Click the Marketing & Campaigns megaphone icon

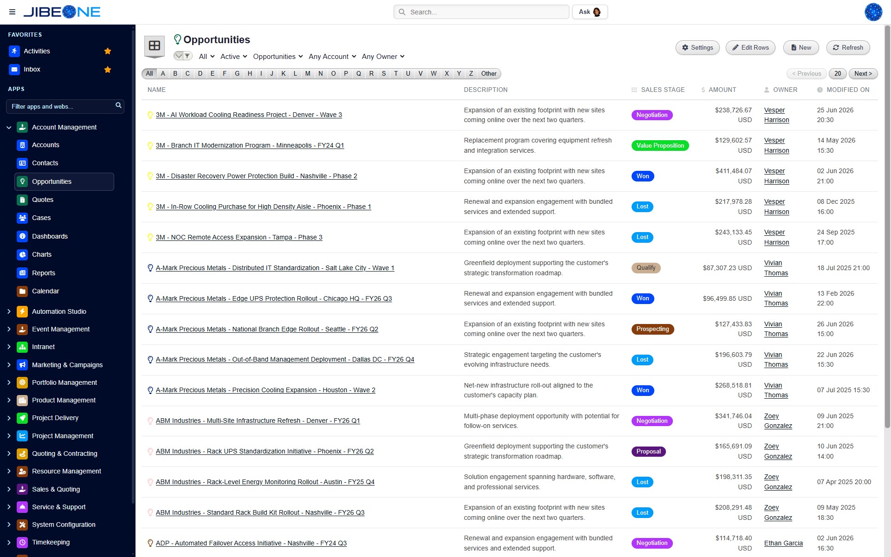[x=22, y=365]
